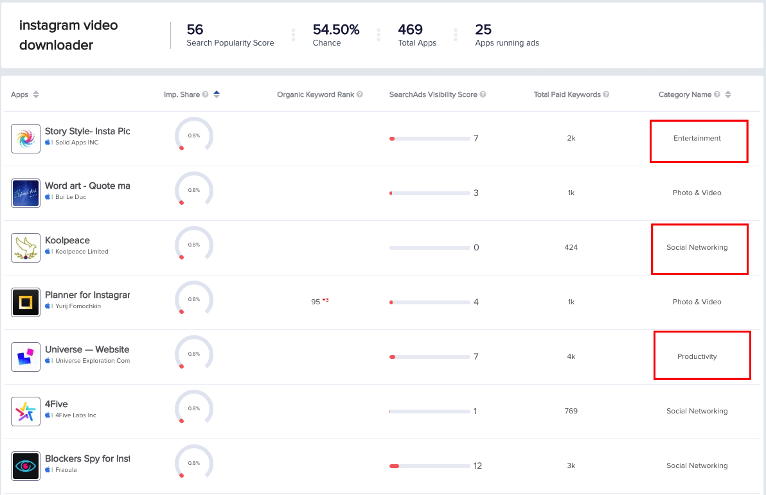Click Koolpeace's Social Networking category

(x=697, y=248)
